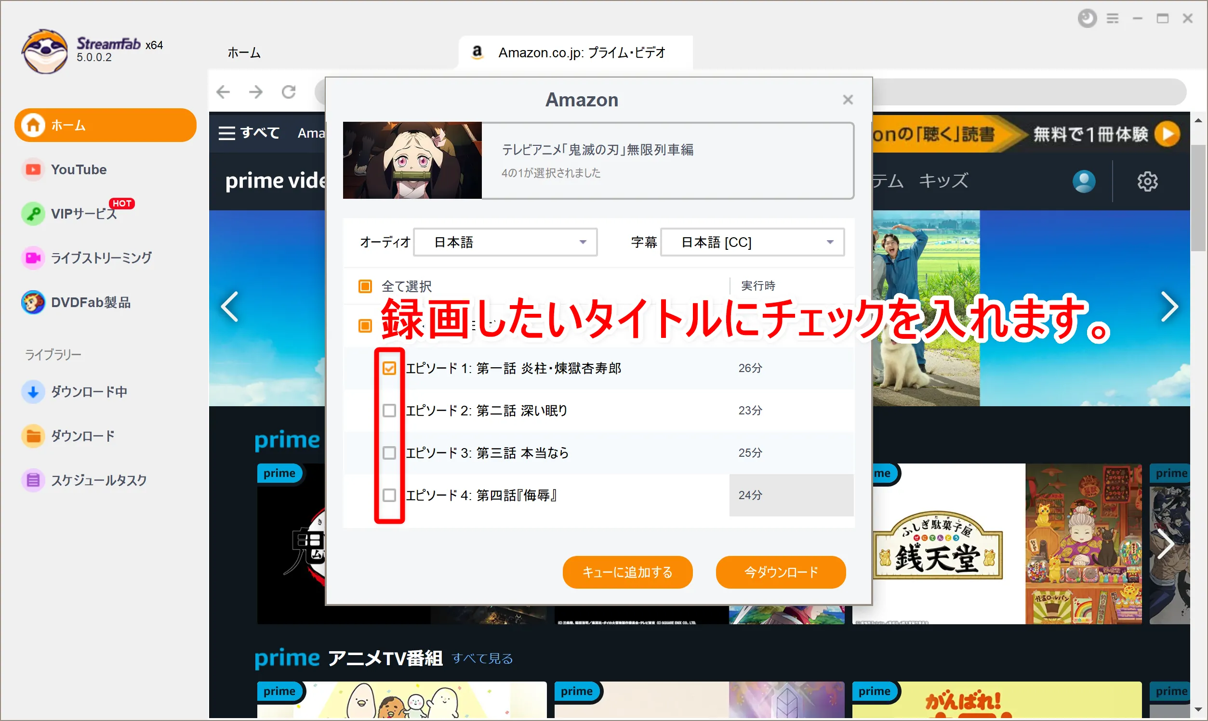The image size is (1208, 721).
Task: Click the 無料で1冊体験 play arrow
Action: click(x=1168, y=134)
